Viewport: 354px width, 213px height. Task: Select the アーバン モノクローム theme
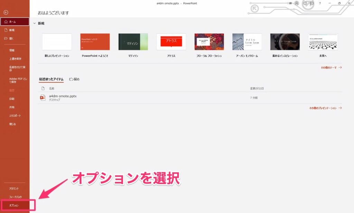pyautogui.click(x=247, y=42)
